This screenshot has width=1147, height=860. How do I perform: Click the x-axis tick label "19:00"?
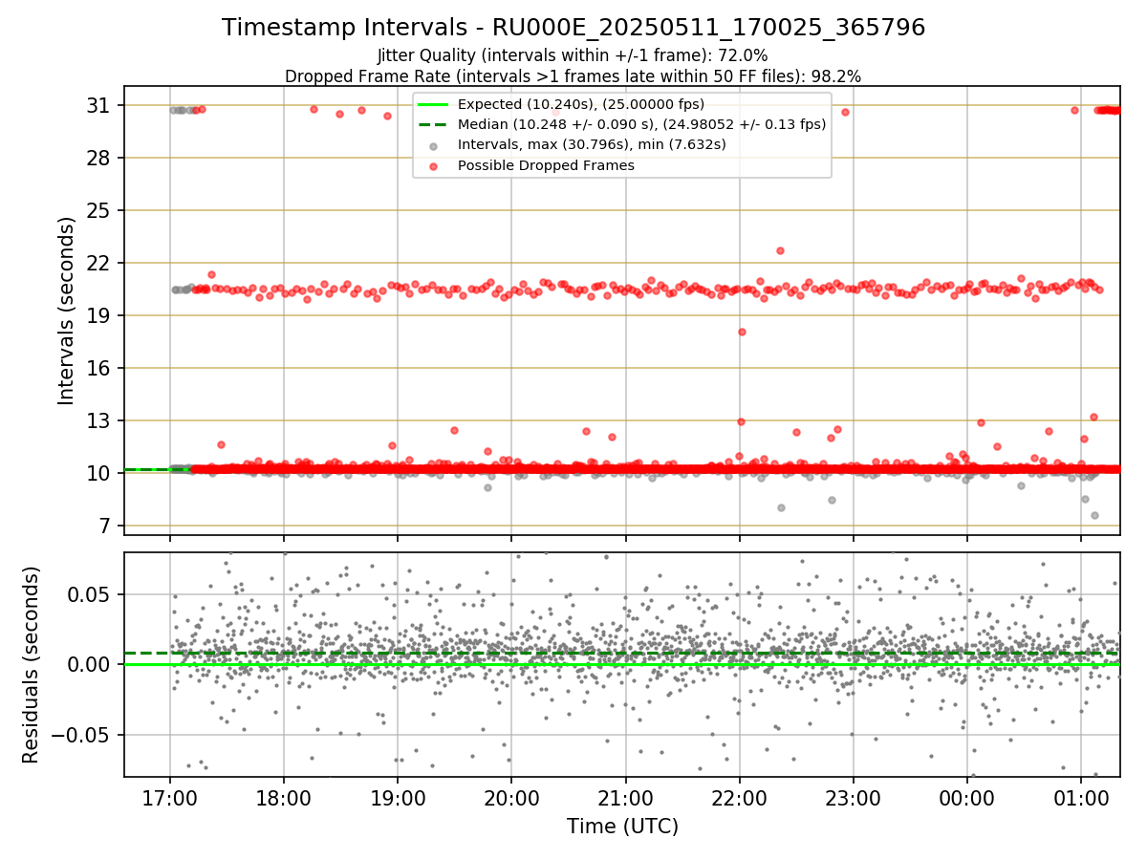398,799
